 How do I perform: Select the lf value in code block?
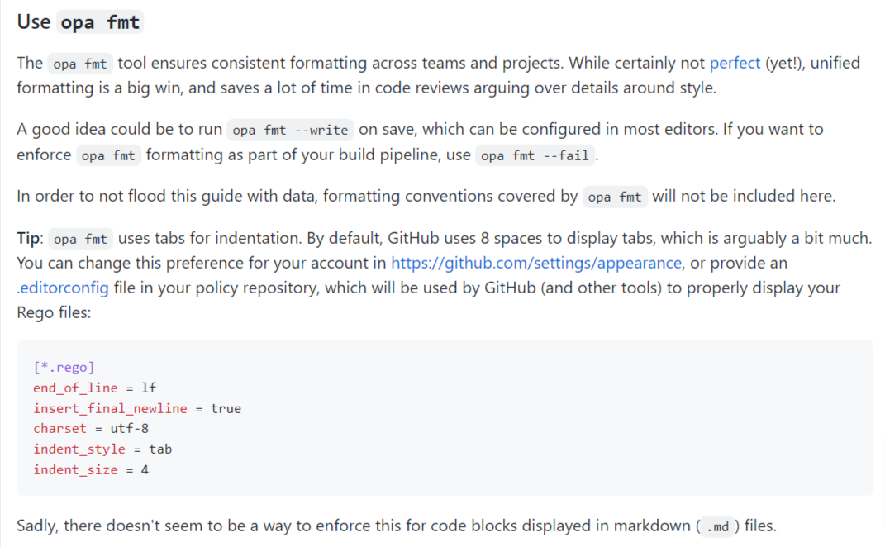pyautogui.click(x=152, y=387)
